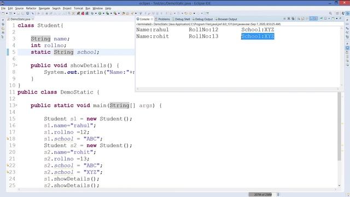This screenshot has width=350, height=197.
Task: Click Open Type toolbar icon
Action: 124,13
